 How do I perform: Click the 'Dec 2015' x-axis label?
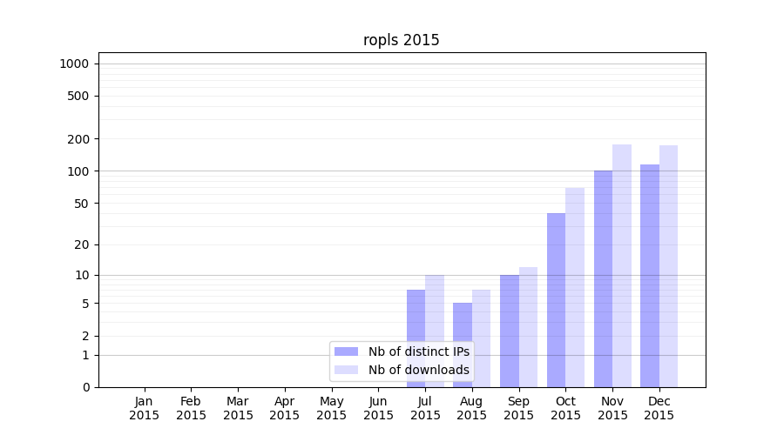tap(659, 408)
